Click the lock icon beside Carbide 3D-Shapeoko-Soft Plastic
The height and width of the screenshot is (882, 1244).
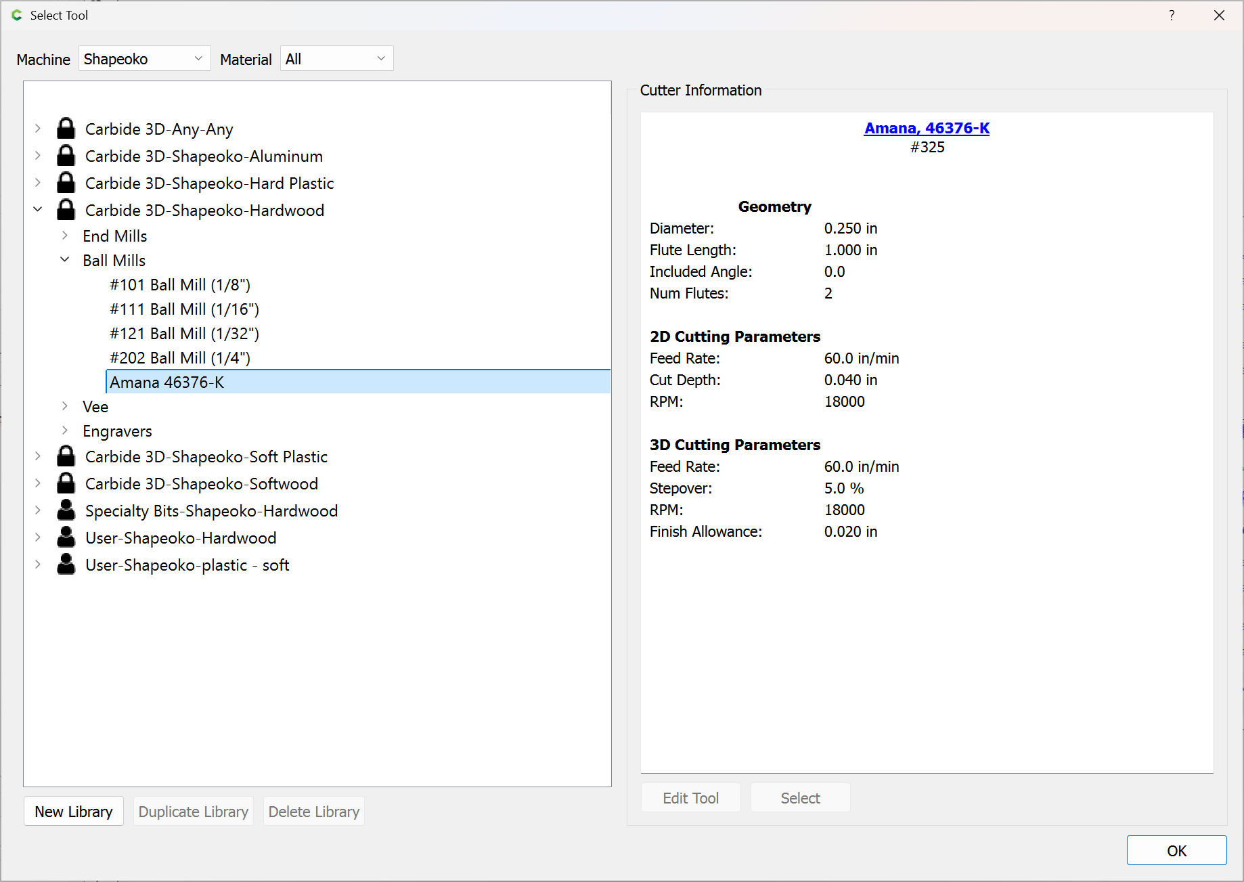pos(66,456)
